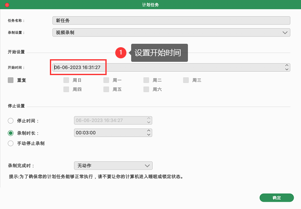Image resolution: width=301 pixels, height=209 pixels.
Task: Select the 停止时间 radio button
Action: 11,121
